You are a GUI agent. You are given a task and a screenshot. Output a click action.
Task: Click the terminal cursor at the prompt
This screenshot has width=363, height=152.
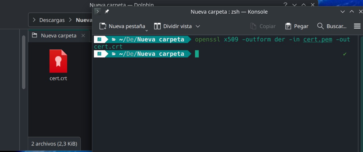(197, 54)
